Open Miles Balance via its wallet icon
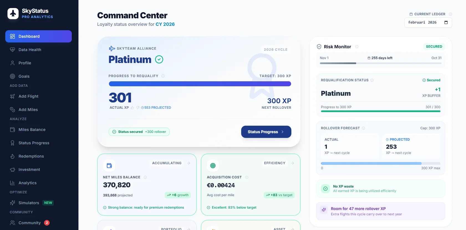Screen dimensions: 466x230 click(x=13, y=130)
